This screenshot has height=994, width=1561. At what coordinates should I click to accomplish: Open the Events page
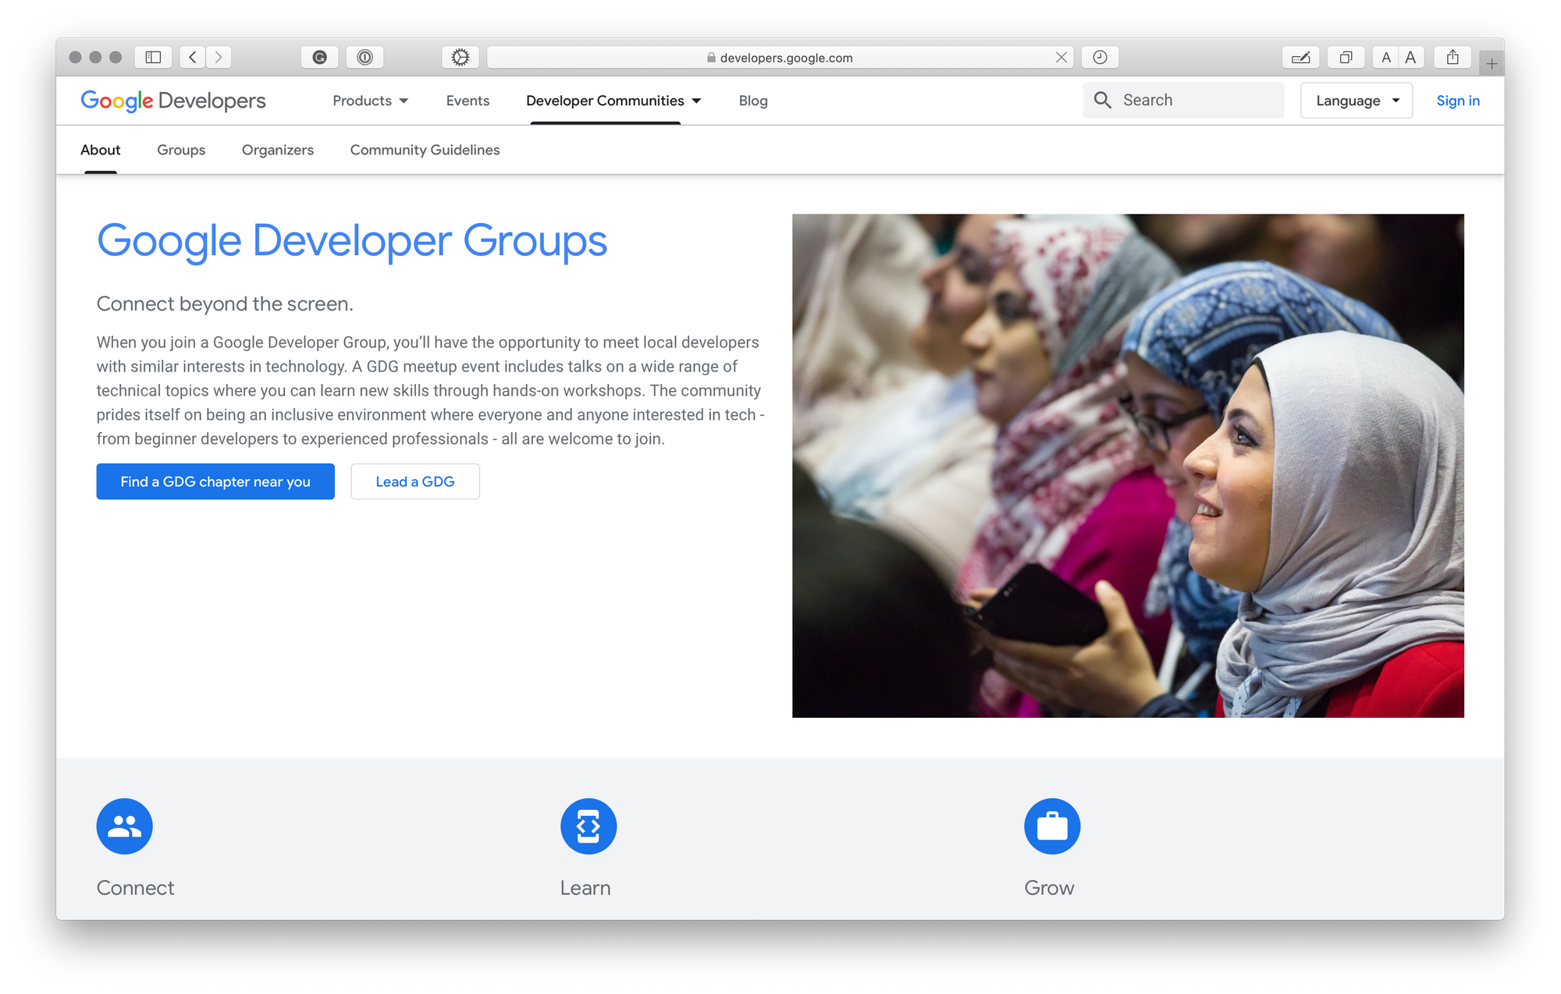[x=468, y=101]
